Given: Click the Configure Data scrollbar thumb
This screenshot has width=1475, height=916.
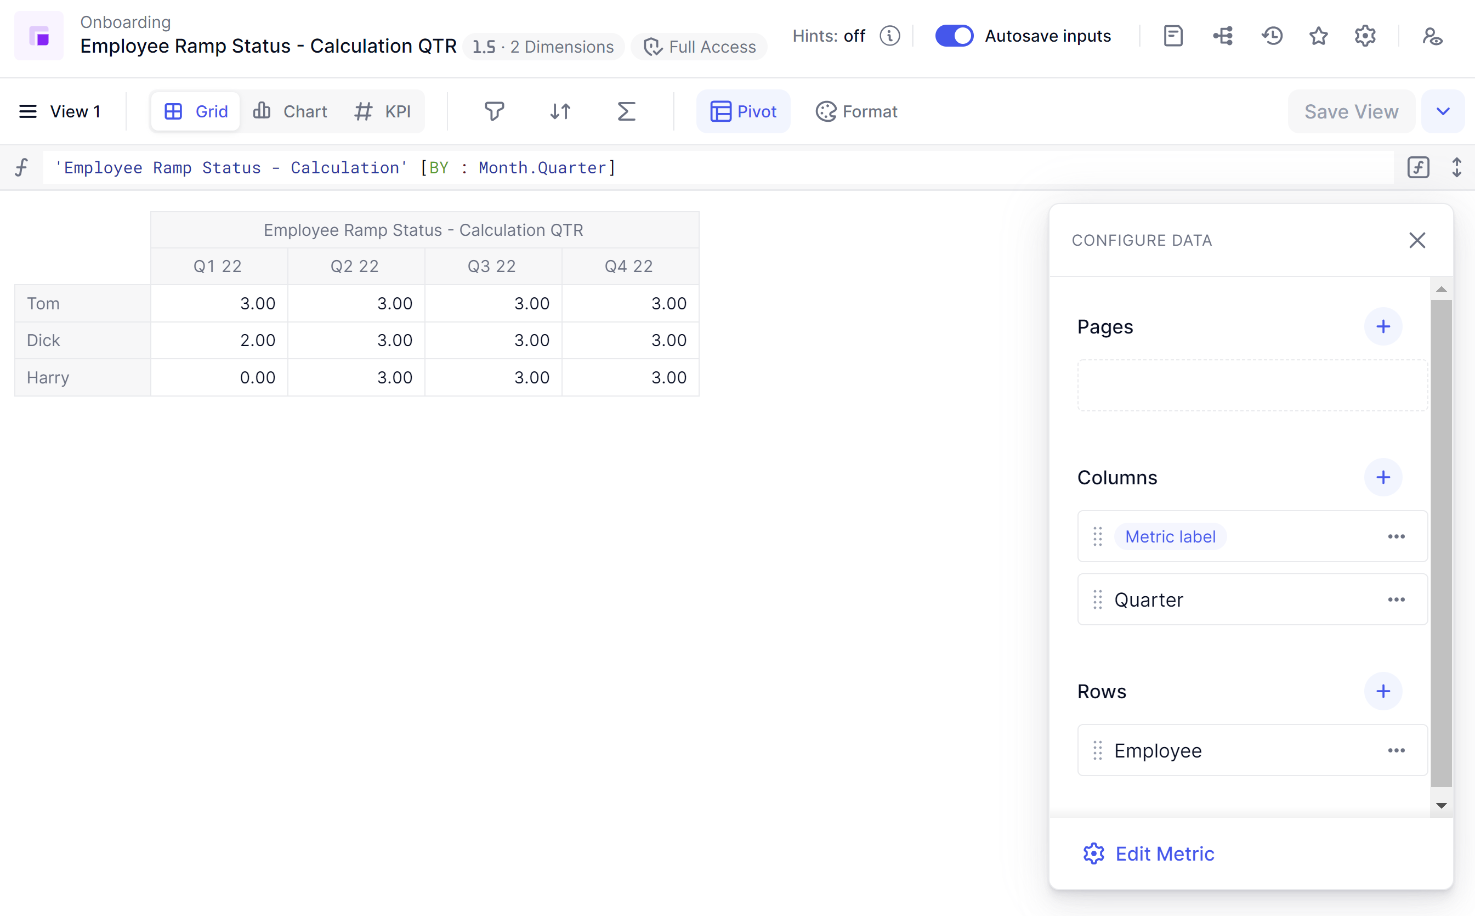Looking at the screenshot, I should coord(1441,543).
